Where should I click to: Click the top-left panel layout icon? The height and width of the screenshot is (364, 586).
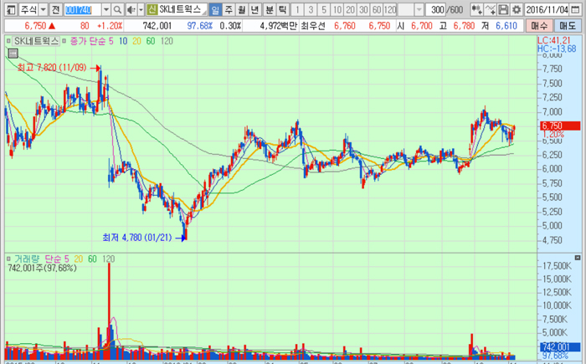[8, 8]
